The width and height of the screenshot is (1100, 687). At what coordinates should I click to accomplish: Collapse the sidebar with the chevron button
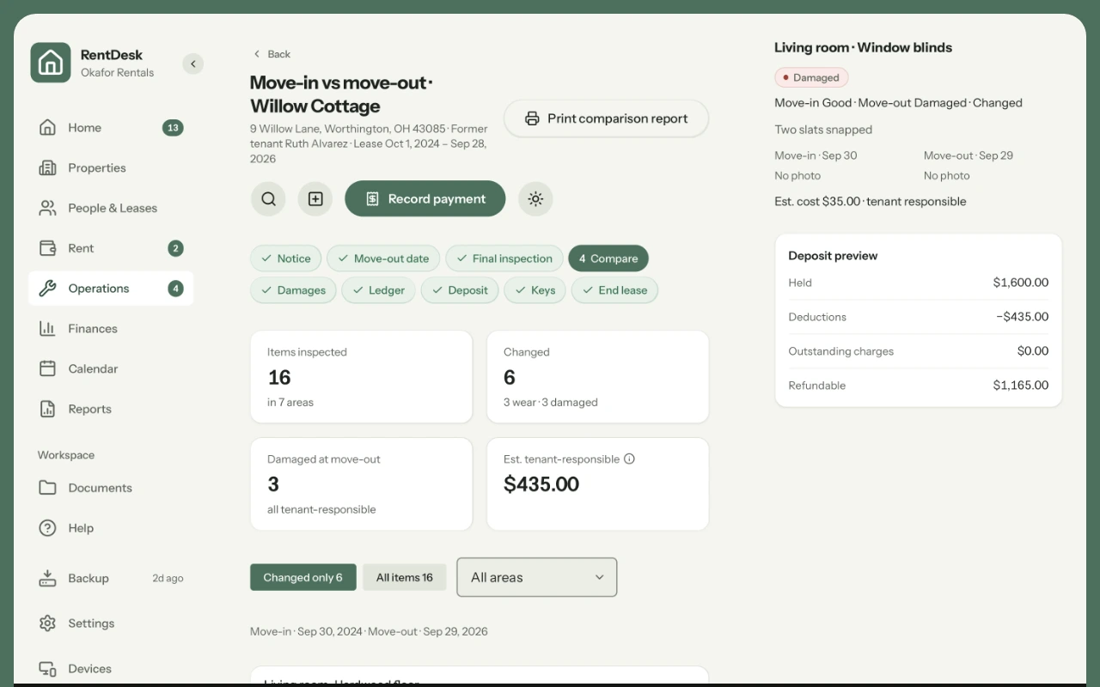pos(192,64)
